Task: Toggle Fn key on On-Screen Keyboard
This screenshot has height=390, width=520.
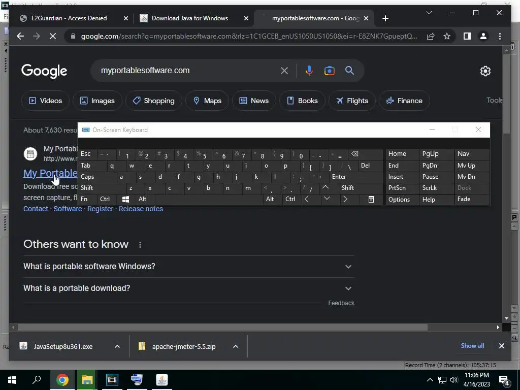Action: pyautogui.click(x=87, y=199)
